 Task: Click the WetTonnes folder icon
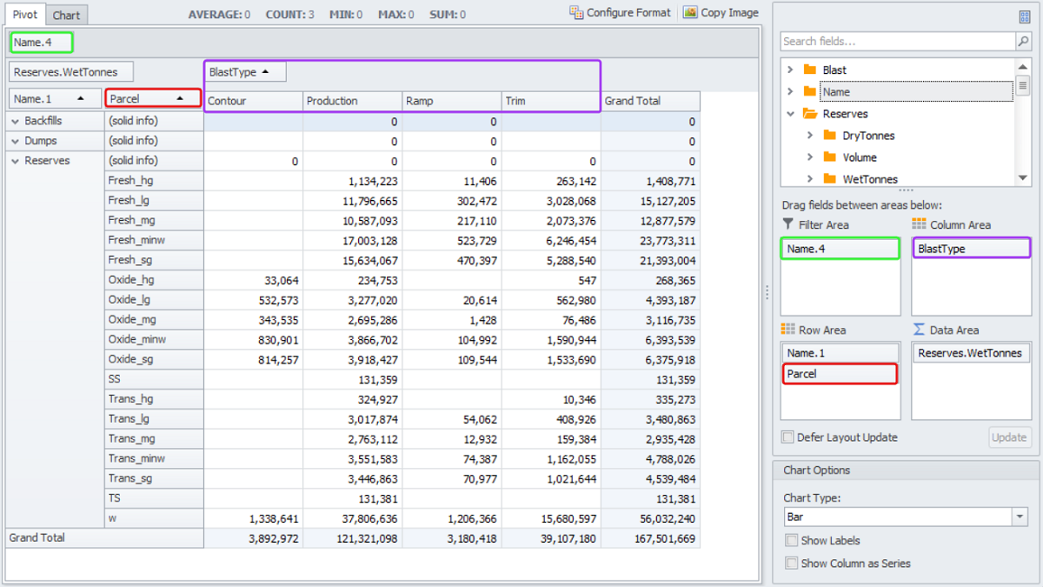point(829,179)
